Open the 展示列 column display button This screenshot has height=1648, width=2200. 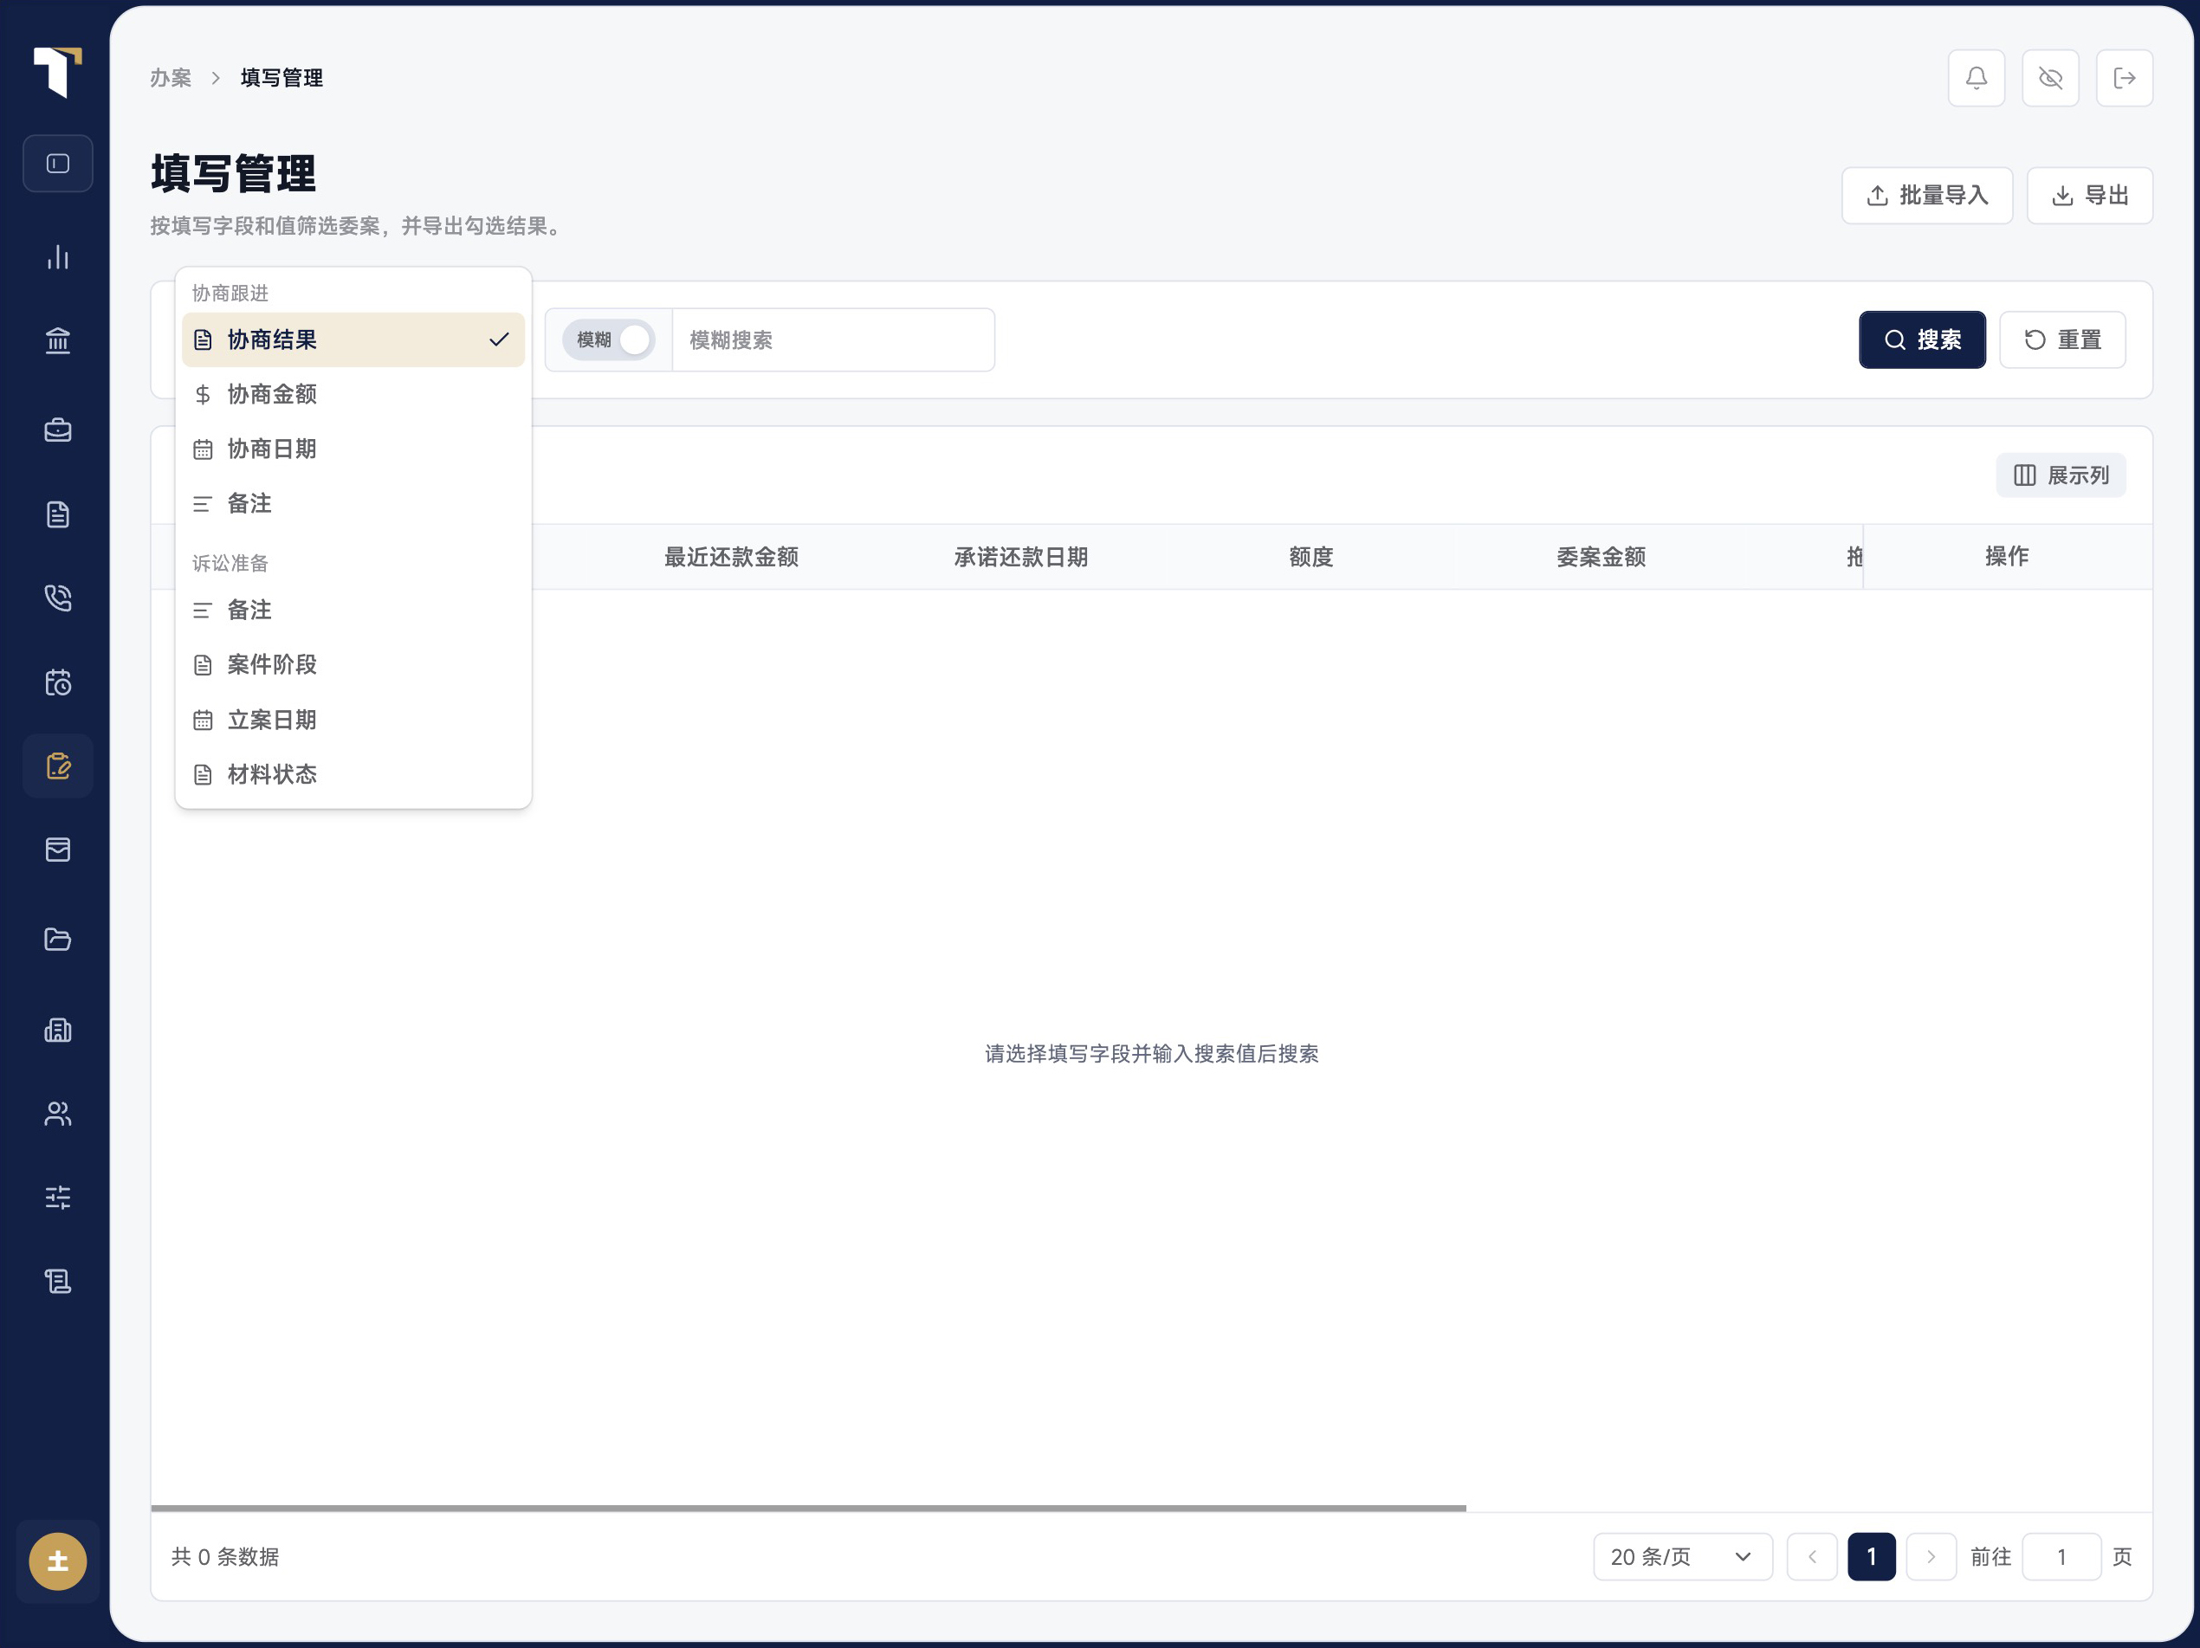(x=2060, y=475)
